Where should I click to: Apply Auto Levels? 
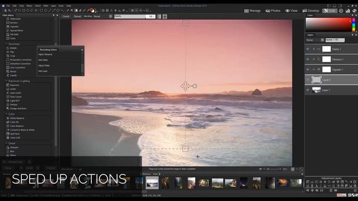(13, 93)
